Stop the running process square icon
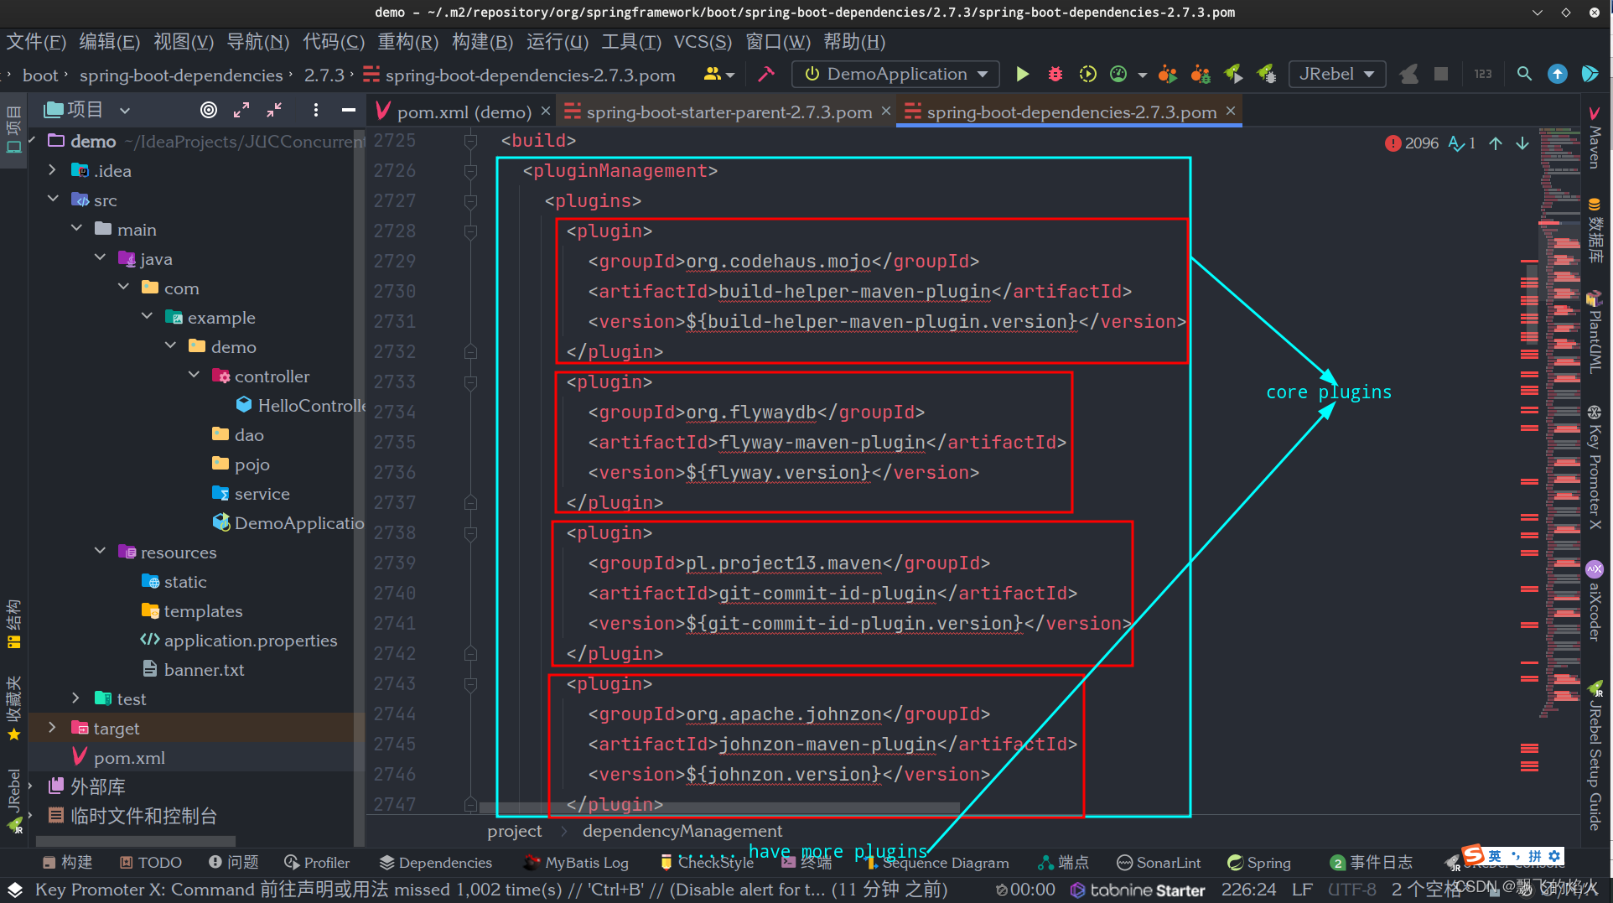The width and height of the screenshot is (1613, 903). (x=1441, y=75)
